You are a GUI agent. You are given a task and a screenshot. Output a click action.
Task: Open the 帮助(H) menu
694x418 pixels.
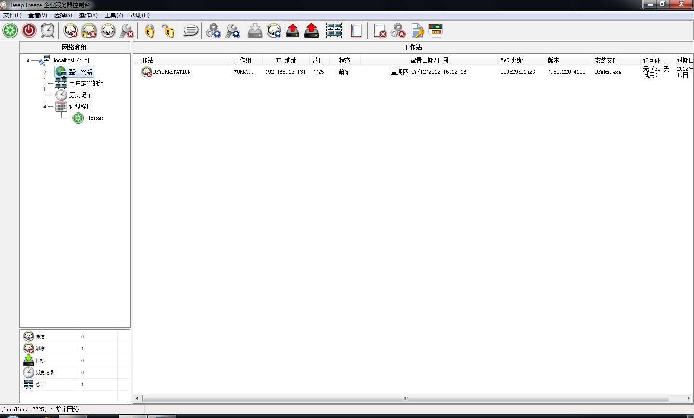pos(140,15)
